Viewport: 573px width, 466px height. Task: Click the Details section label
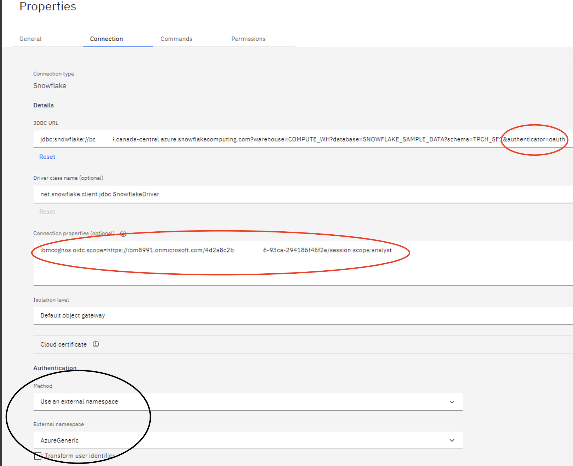44,105
